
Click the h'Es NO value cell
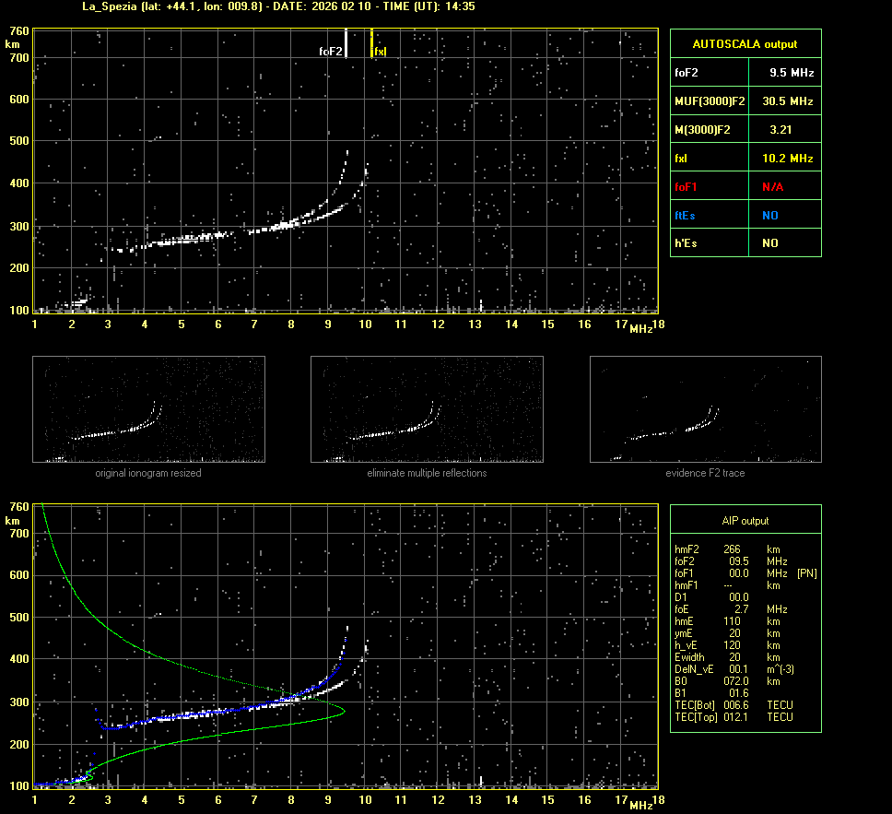coord(769,243)
